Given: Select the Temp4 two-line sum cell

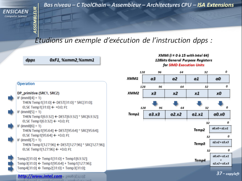Looking at the screenshot, I should [221, 160].
